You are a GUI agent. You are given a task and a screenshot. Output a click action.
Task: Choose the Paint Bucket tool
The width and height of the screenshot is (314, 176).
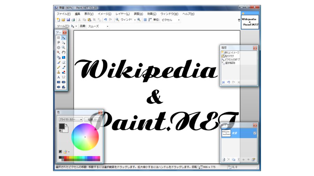tap(59, 57)
